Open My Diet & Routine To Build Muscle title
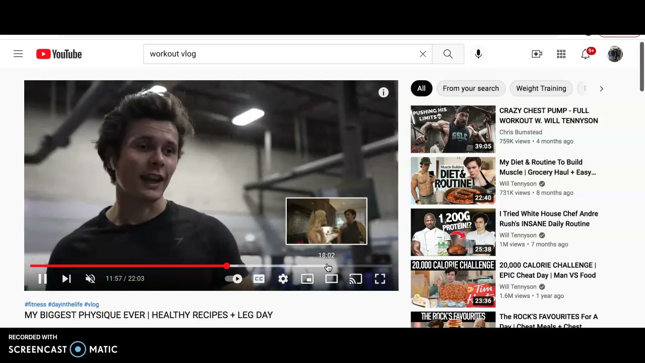This screenshot has width=645, height=363. tap(548, 167)
